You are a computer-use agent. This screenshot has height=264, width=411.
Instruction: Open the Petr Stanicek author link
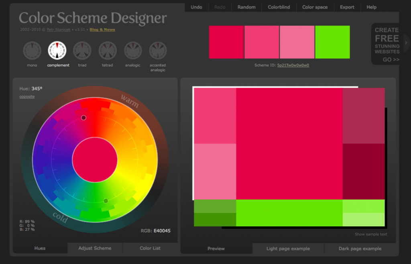(59, 30)
